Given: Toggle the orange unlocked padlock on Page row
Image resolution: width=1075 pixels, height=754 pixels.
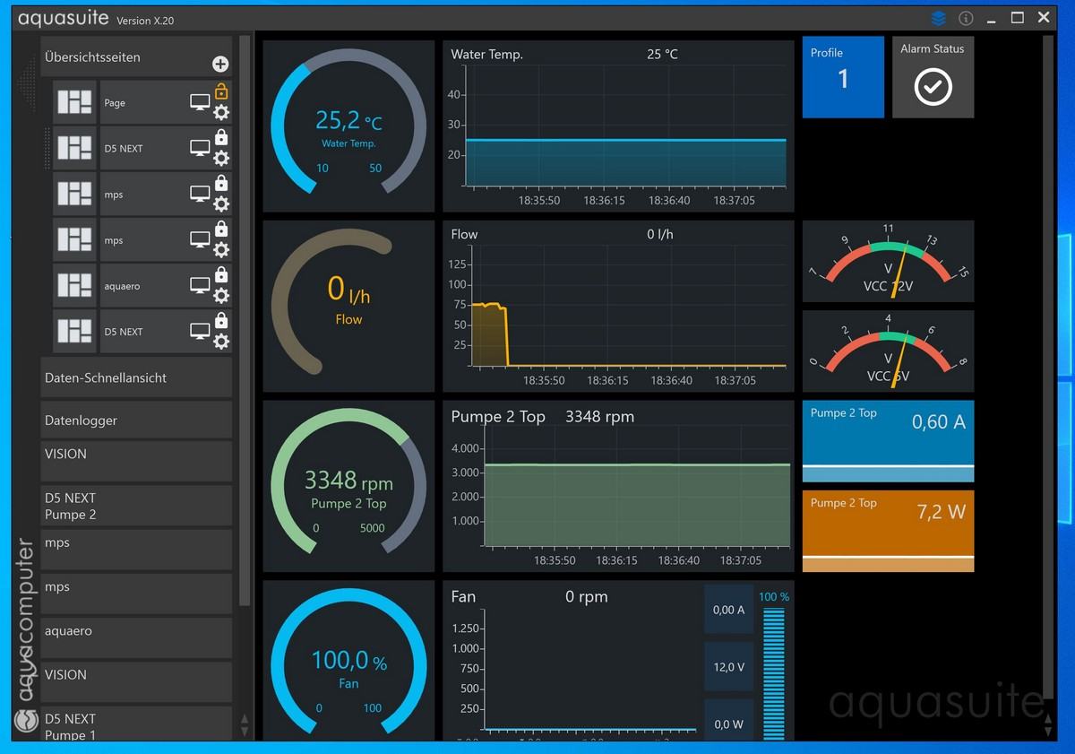Looking at the screenshot, I should tap(221, 91).
